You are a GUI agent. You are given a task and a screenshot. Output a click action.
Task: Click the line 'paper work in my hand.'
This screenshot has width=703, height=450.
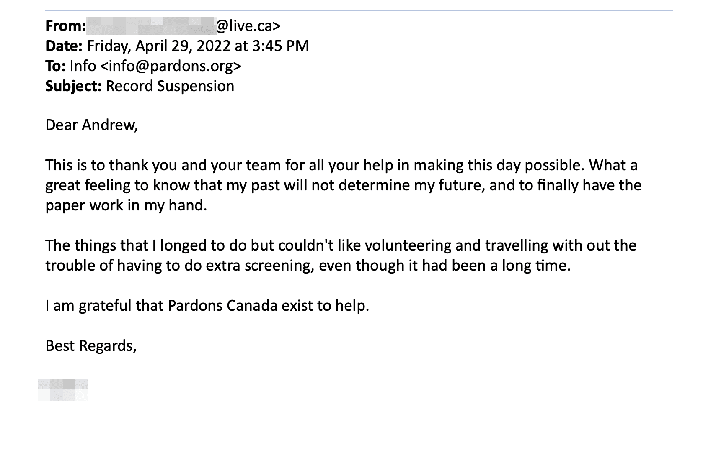pyautogui.click(x=126, y=205)
